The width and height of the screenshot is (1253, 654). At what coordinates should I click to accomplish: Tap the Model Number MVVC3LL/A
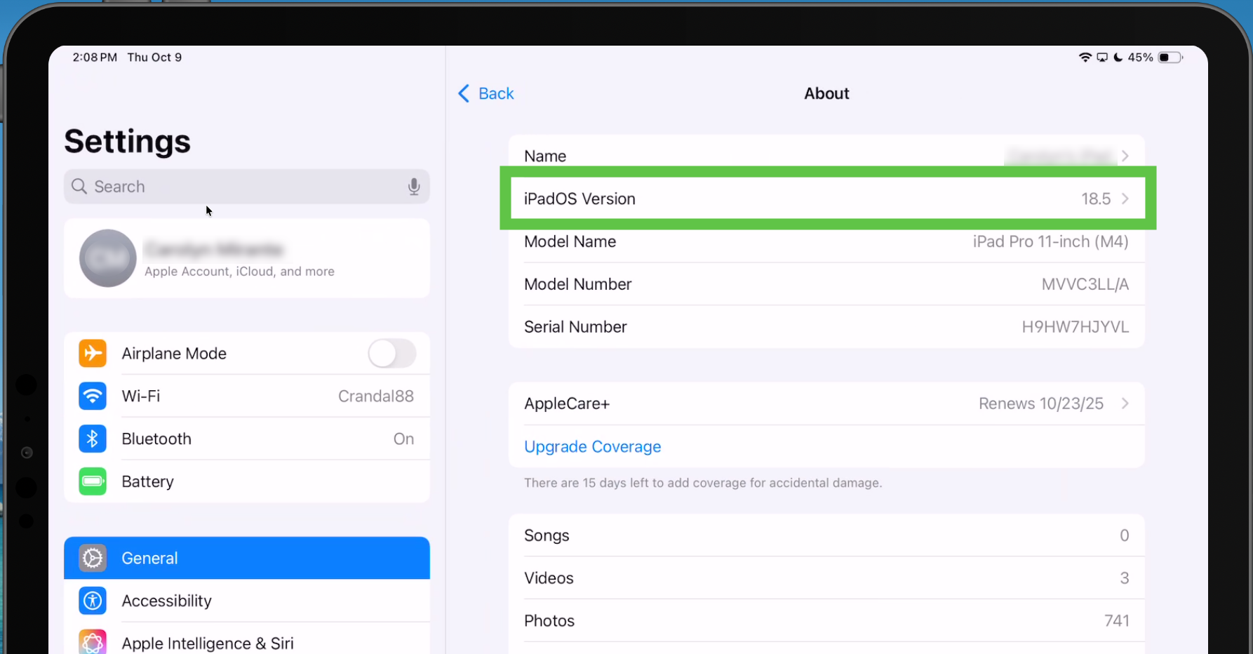pos(1085,284)
